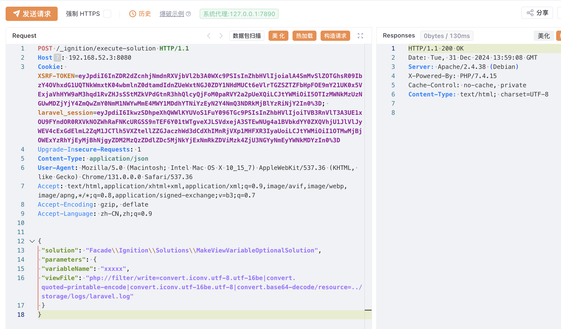Click the 构造请求 button

(335, 36)
